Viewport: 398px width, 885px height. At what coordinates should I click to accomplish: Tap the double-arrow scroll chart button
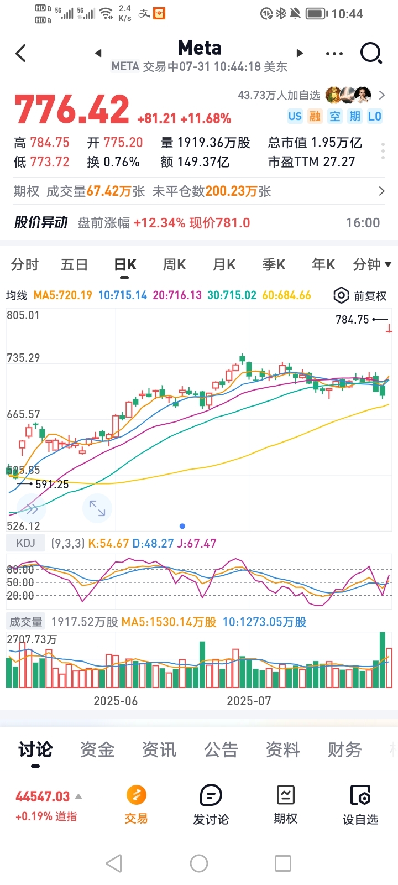[31, 508]
